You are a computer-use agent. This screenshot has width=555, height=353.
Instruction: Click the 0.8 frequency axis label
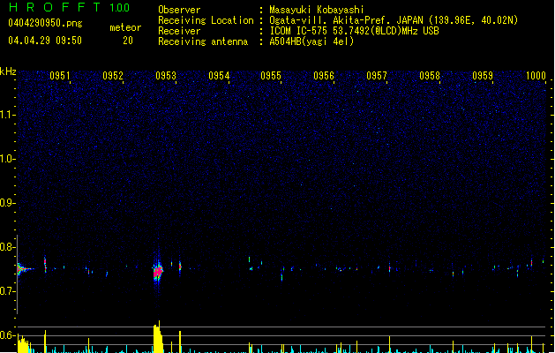tap(8, 247)
